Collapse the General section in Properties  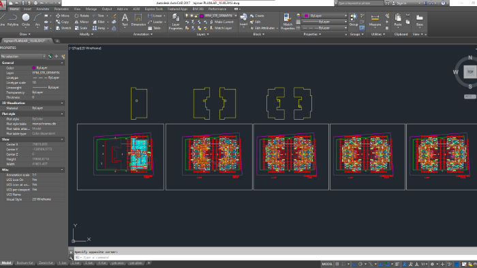[x=62, y=63]
